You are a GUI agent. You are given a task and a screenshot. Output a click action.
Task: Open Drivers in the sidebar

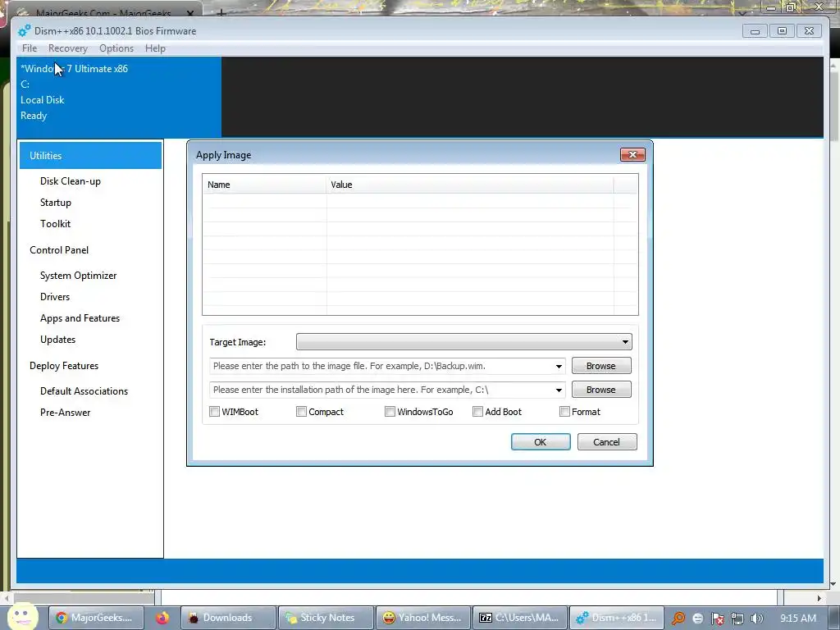pos(55,297)
